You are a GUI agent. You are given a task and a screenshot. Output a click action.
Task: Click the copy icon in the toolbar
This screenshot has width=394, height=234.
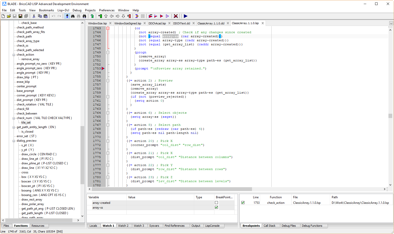pyautogui.click(x=40, y=16)
